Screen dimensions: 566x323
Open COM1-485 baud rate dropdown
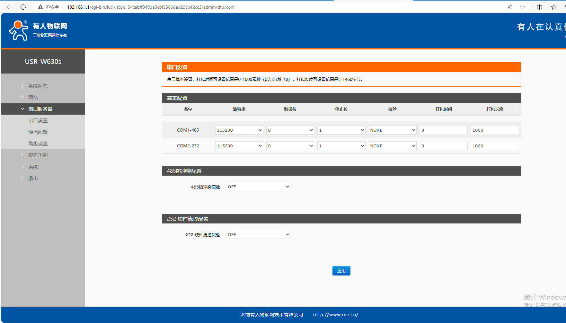[239, 130]
